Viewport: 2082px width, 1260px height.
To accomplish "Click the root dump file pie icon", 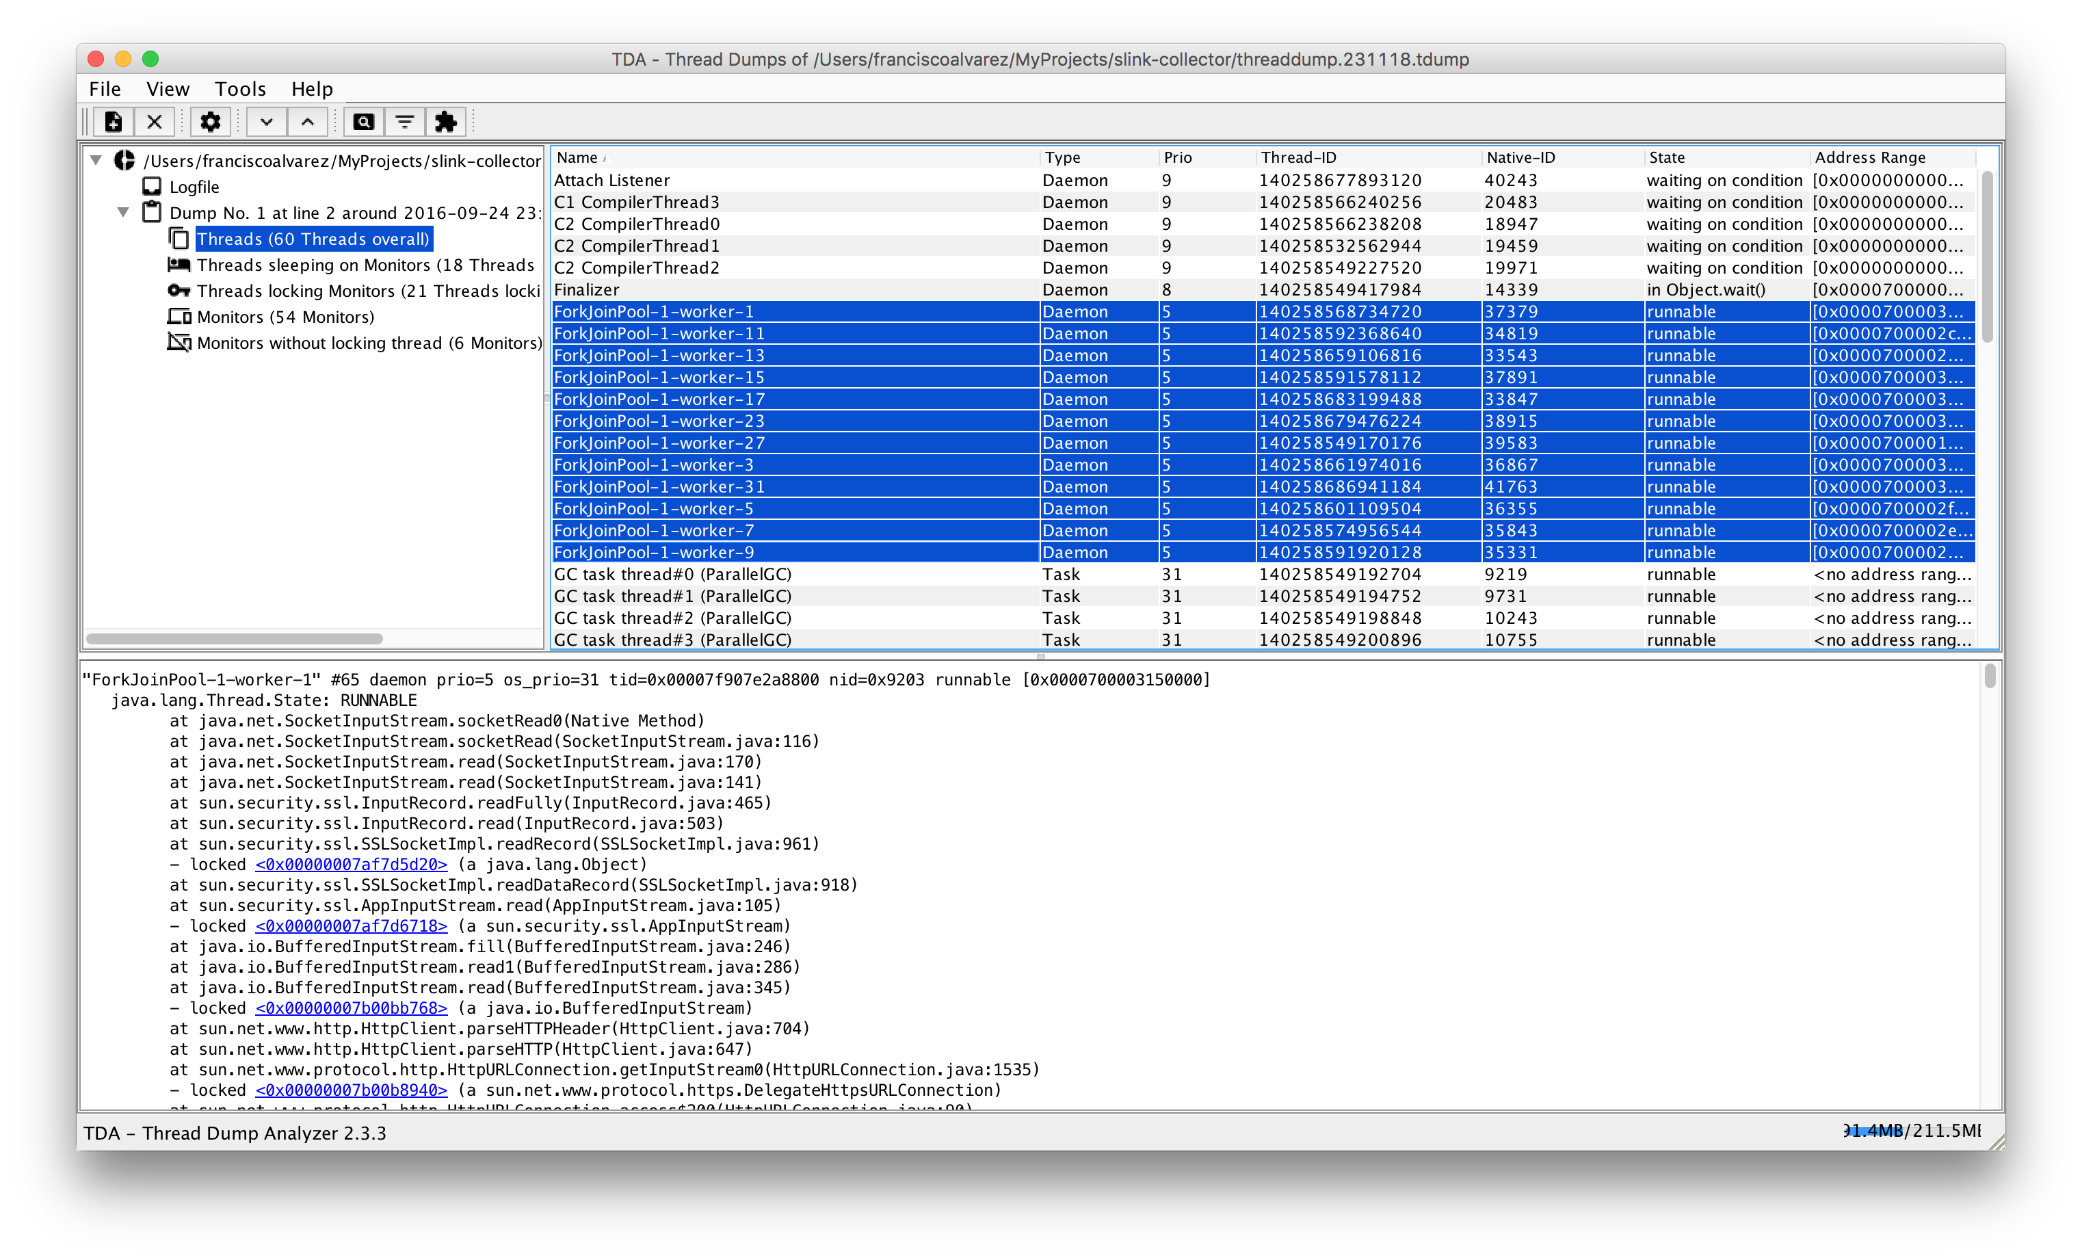I will [125, 159].
